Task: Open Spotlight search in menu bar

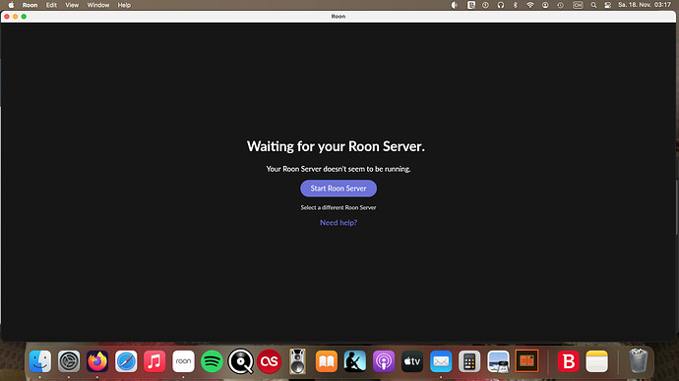Action: [x=593, y=5]
